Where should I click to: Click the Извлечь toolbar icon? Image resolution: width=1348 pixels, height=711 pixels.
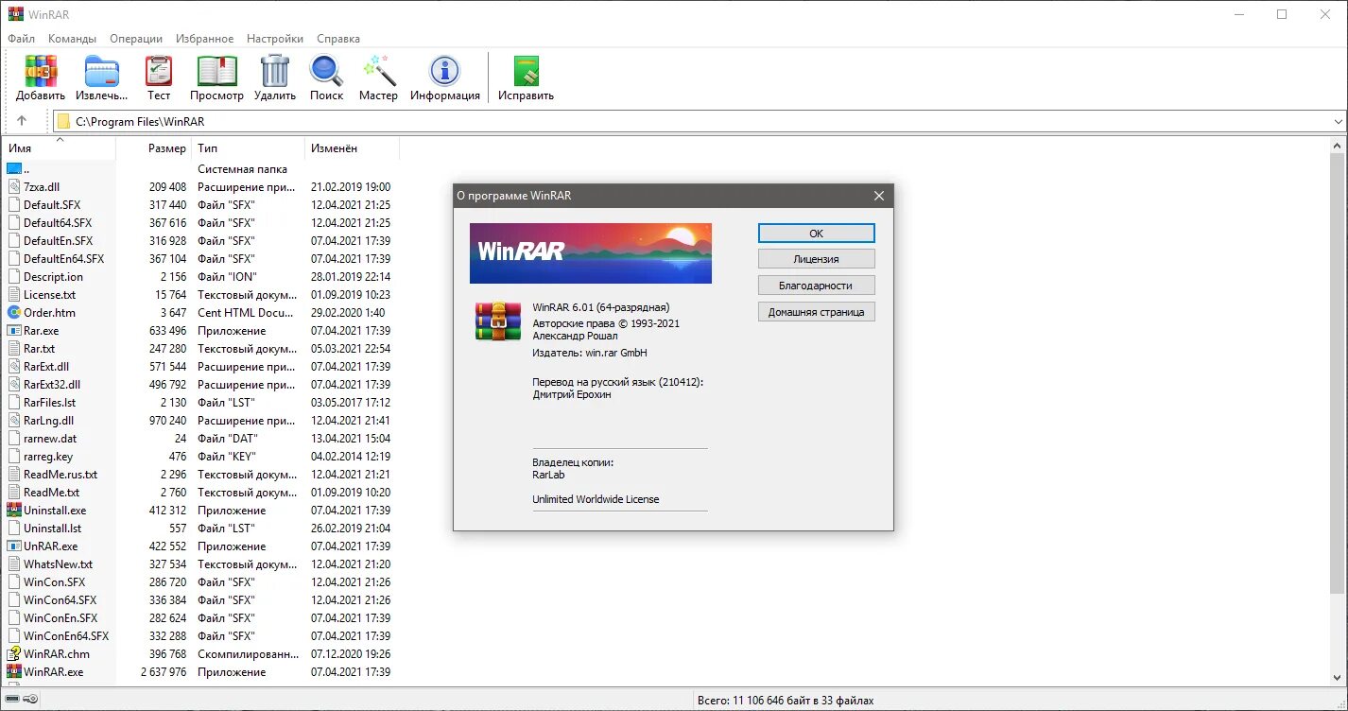pyautogui.click(x=102, y=71)
